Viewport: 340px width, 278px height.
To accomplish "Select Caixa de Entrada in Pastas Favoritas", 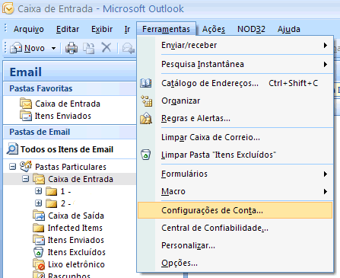I will coord(68,104).
